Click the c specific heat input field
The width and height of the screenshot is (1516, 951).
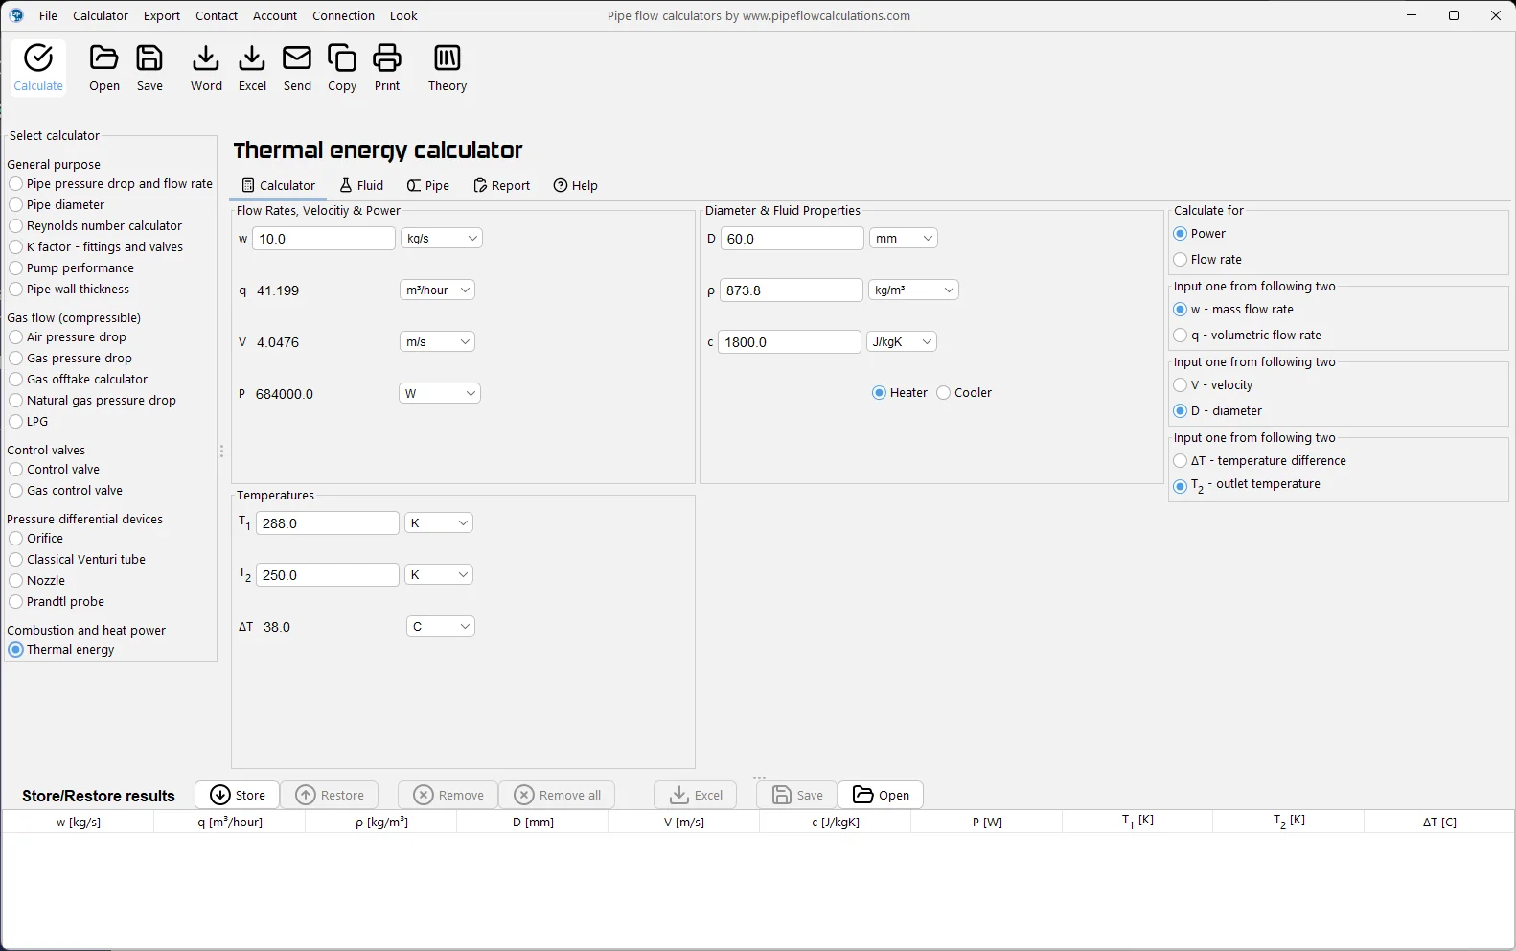click(x=790, y=342)
